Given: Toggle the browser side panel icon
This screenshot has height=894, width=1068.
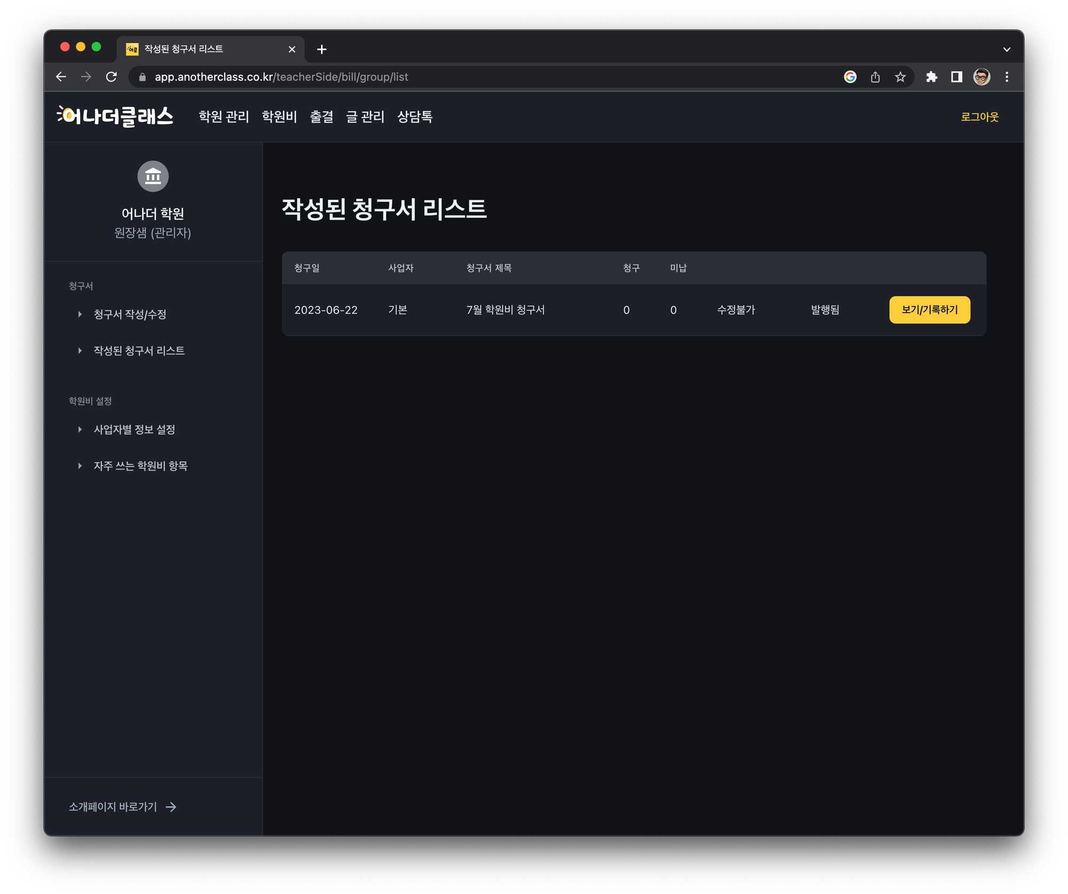Looking at the screenshot, I should pos(956,77).
